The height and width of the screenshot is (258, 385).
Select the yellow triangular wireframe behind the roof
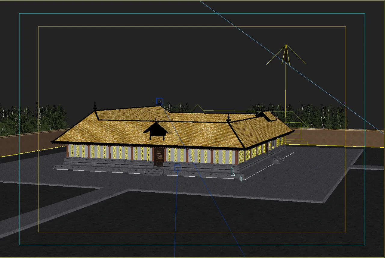[x=197, y=109]
